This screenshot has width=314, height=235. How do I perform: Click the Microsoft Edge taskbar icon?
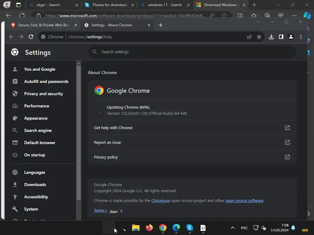[176, 228]
